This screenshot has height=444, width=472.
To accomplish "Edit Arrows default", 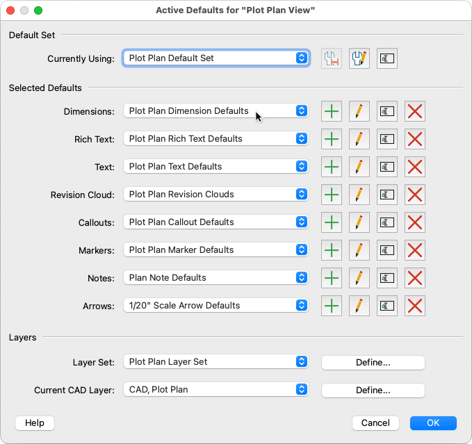I will tap(359, 306).
